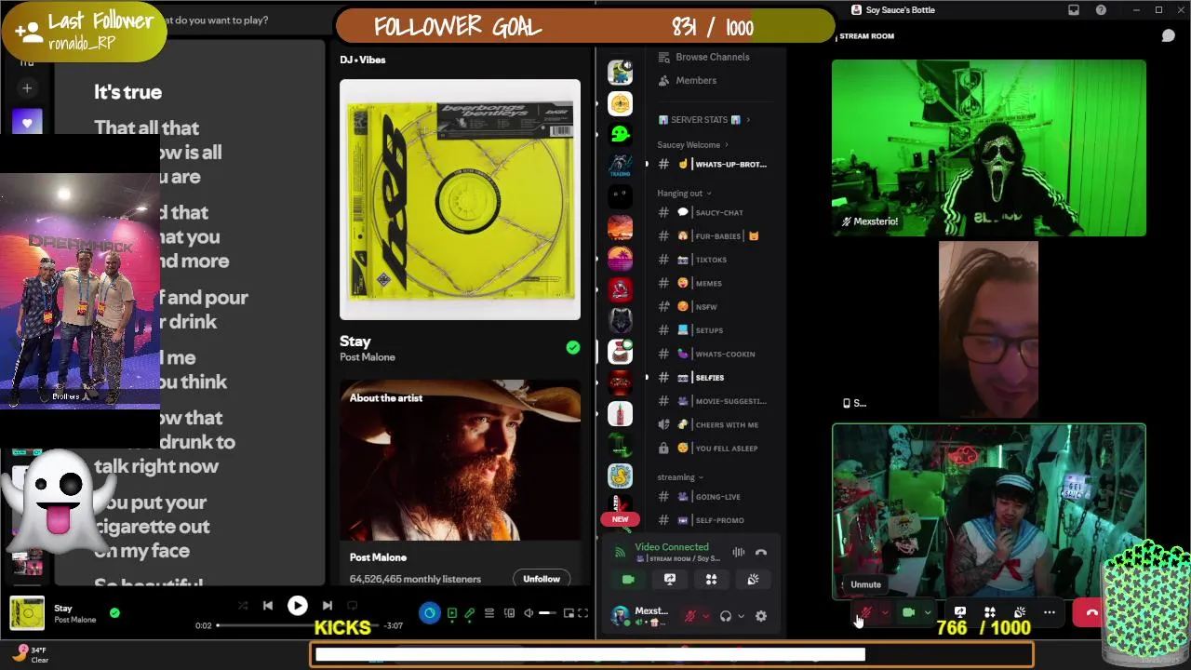Enter Spotify full screen mode
Screen dimensions: 1191x670
click(583, 613)
